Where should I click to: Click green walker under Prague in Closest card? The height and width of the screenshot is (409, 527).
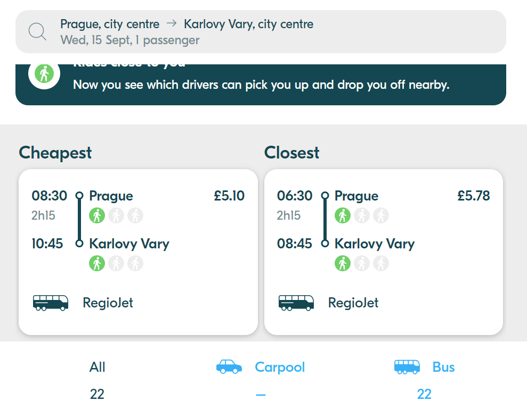click(x=343, y=215)
